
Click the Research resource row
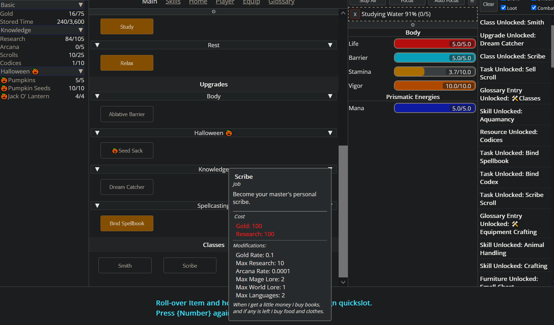(42, 39)
